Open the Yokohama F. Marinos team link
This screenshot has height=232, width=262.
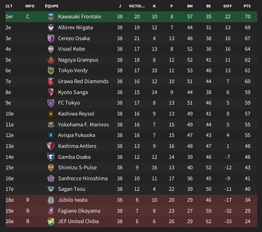click(83, 124)
